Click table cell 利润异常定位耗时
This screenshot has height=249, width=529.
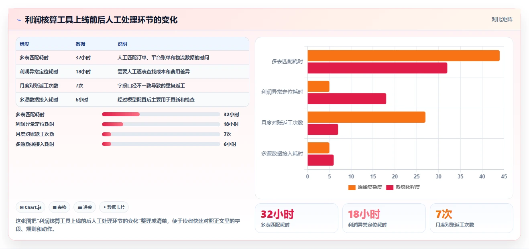pos(39,72)
